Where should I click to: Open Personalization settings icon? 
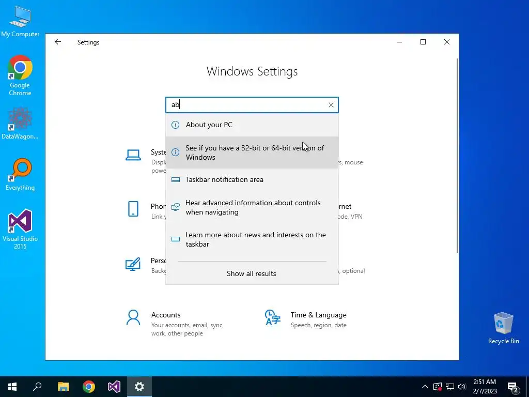(x=133, y=264)
